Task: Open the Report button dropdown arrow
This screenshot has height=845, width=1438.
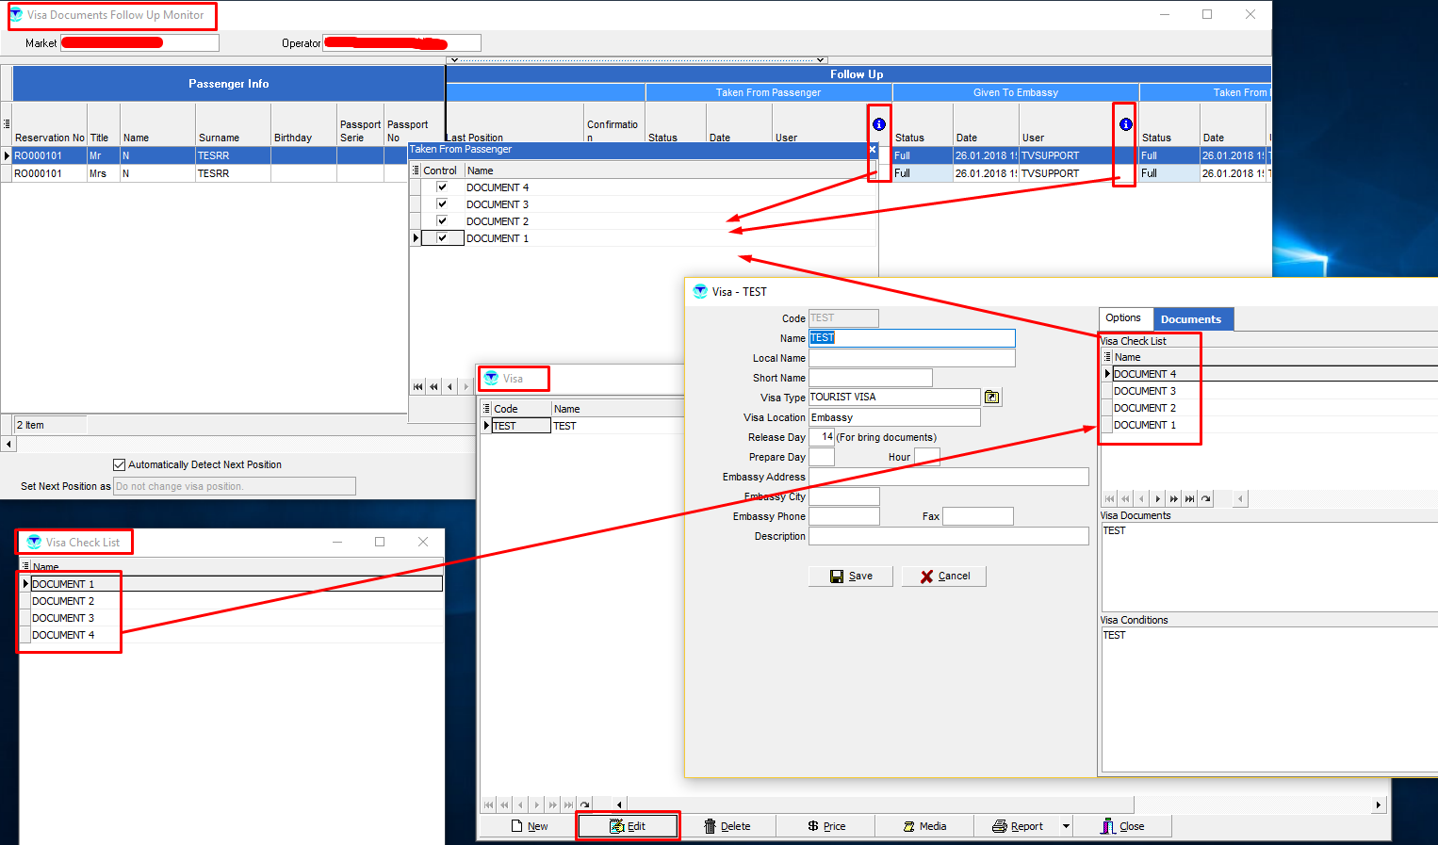Action: click(1066, 826)
